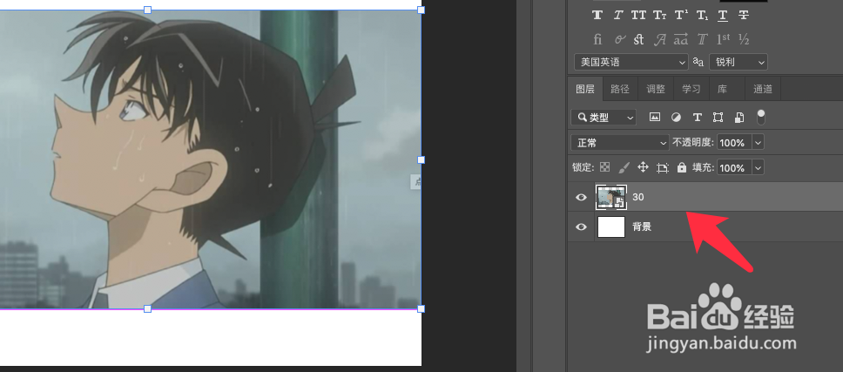Filter layers by pixel layers icon
The image size is (843, 372).
pos(654,117)
